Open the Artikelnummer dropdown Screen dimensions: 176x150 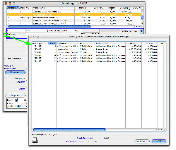(x=132, y=31)
